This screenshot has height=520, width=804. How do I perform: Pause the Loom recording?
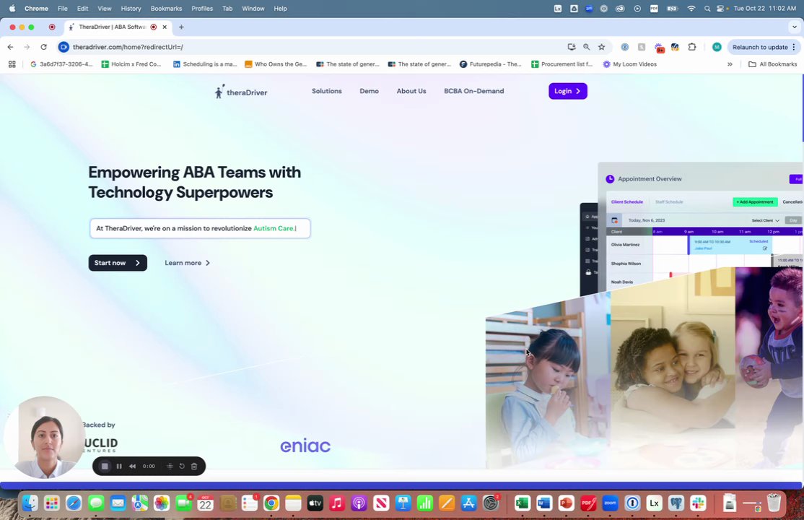119,466
